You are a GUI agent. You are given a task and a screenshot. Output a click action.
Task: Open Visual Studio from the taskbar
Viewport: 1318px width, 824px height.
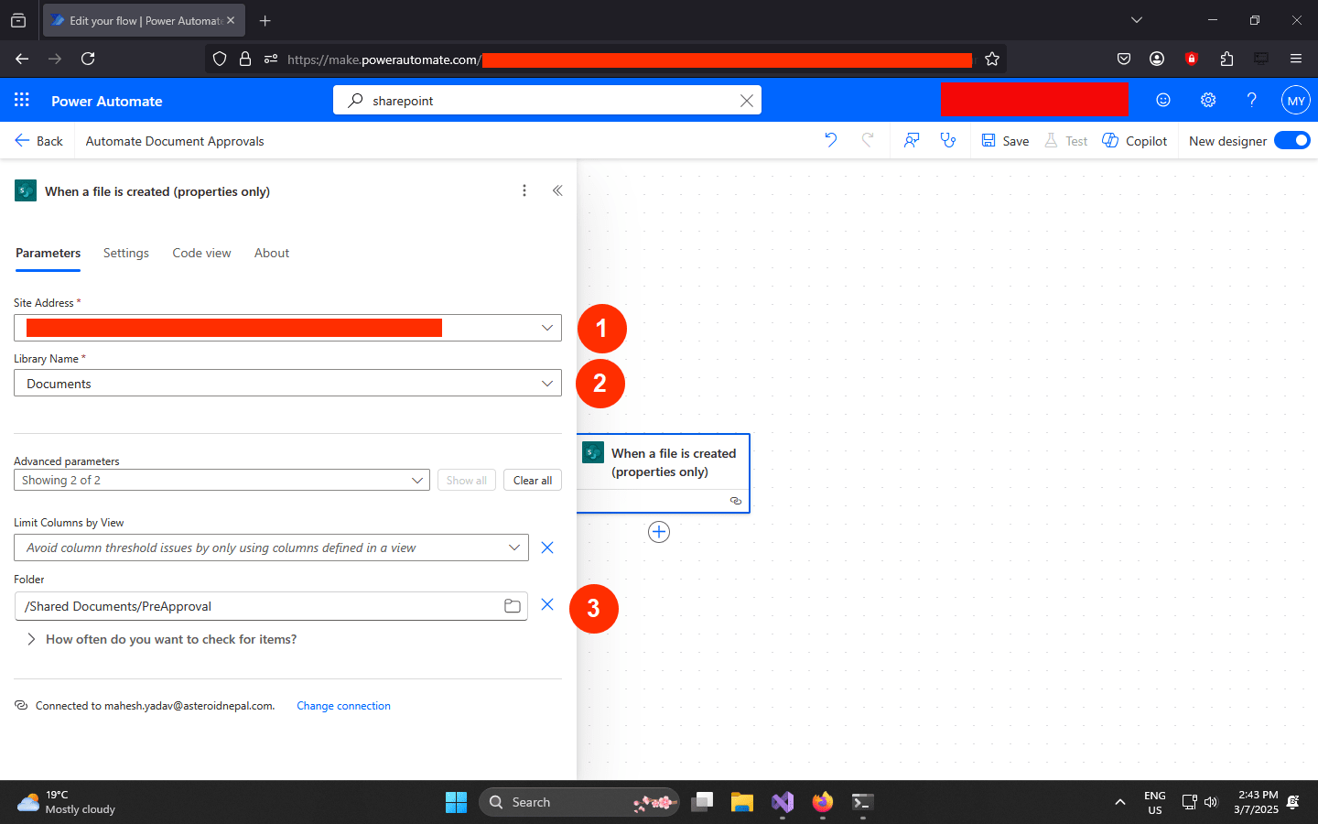pos(782,802)
